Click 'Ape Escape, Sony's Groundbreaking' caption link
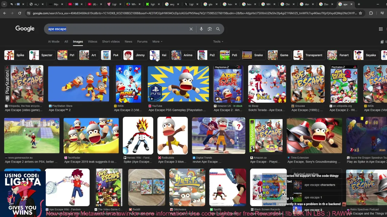 (x=314, y=162)
